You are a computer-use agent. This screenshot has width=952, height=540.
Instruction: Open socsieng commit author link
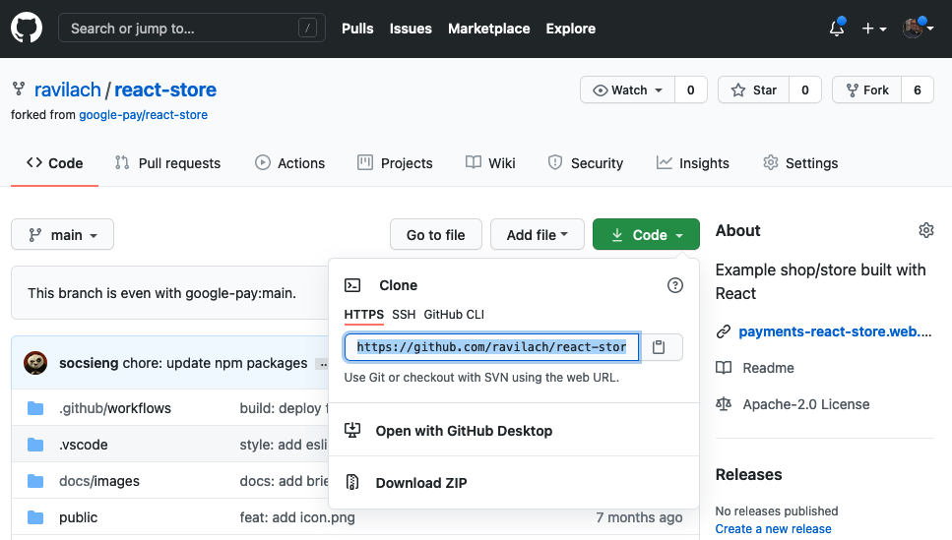(x=89, y=363)
